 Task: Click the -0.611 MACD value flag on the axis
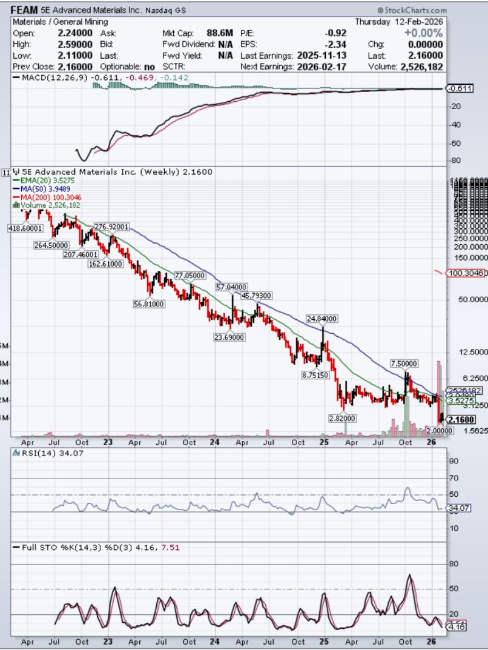(460, 88)
